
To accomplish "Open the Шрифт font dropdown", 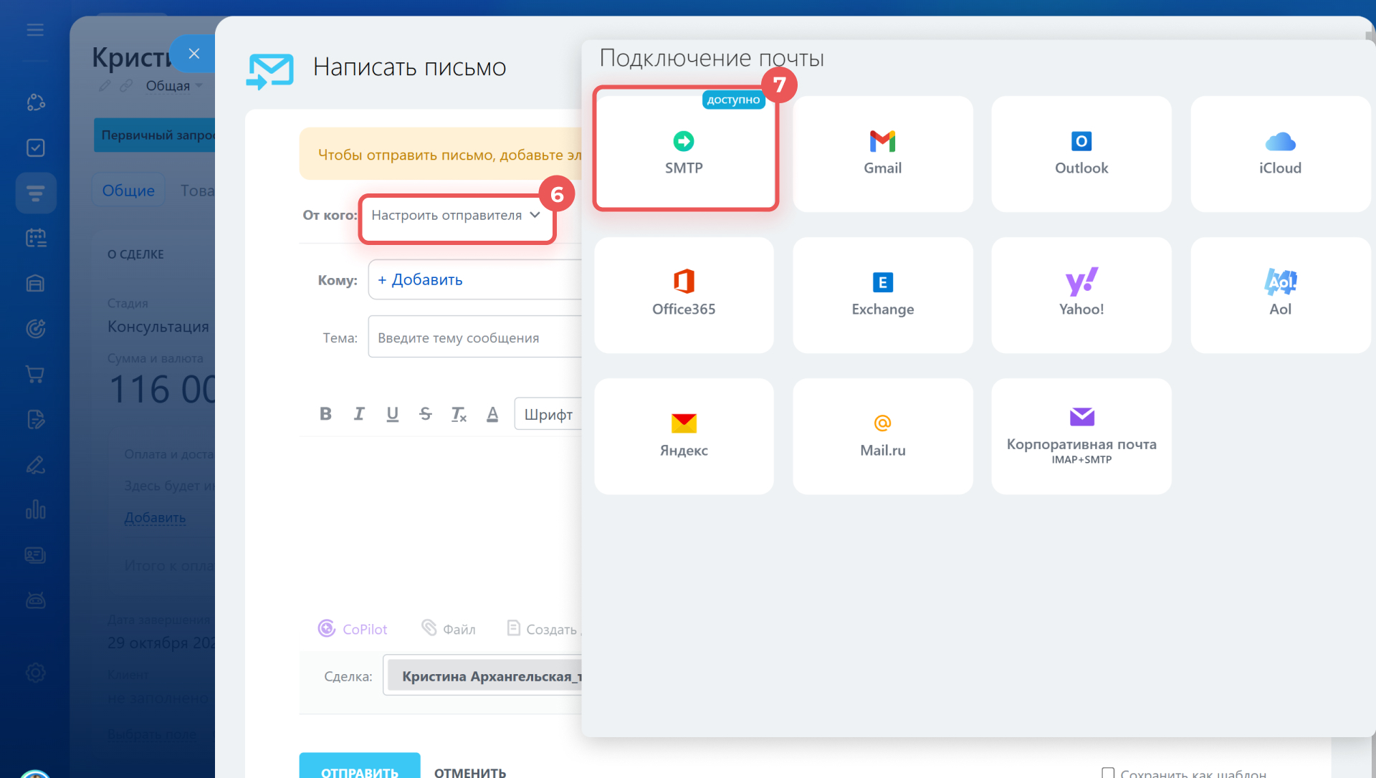I will coord(548,414).
